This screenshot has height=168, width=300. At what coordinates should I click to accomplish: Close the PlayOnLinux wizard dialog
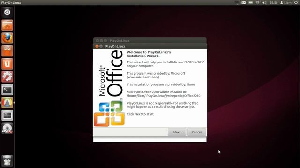(97, 46)
